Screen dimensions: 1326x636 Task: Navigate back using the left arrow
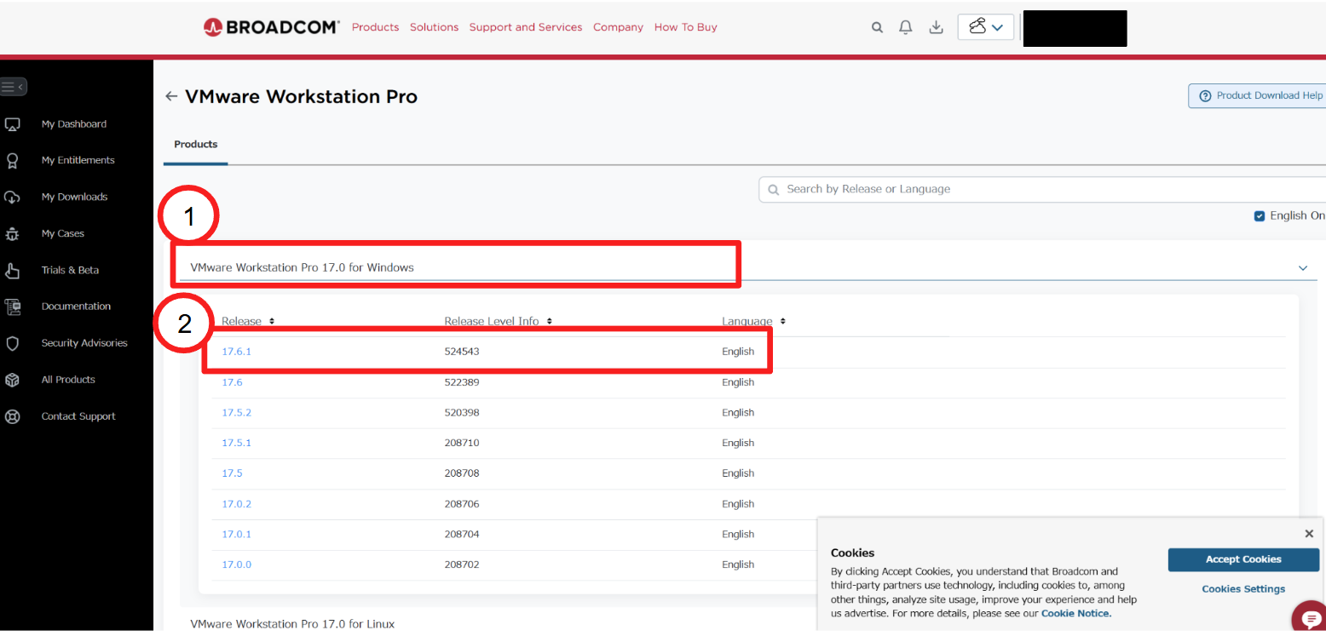[x=170, y=96]
